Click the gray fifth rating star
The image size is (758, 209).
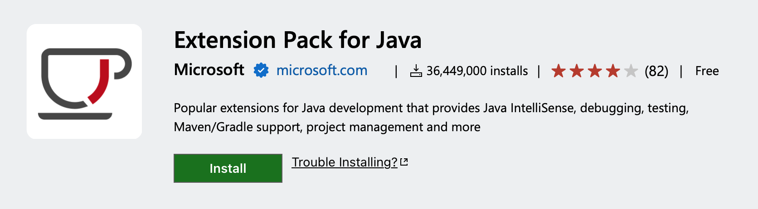(631, 71)
